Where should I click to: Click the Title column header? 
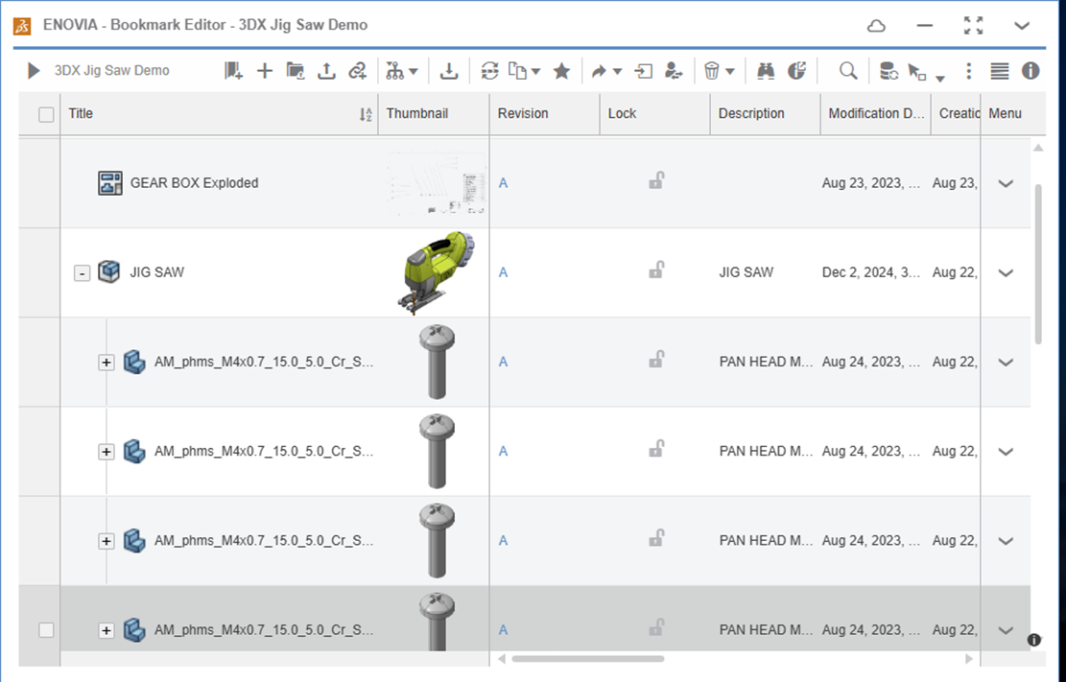pos(219,113)
